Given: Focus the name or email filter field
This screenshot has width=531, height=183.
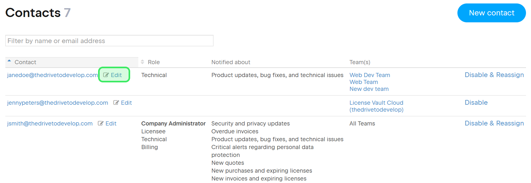Looking at the screenshot, I should (x=109, y=41).
